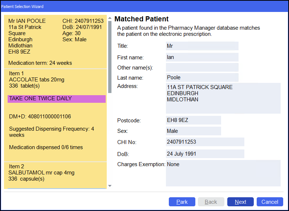
Task: Cancel the Patient Selection Wizard
Action: click(270, 202)
